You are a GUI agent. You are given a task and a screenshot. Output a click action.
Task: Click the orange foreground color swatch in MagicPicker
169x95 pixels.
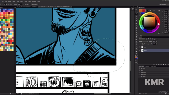pyautogui.click(x=141, y=11)
